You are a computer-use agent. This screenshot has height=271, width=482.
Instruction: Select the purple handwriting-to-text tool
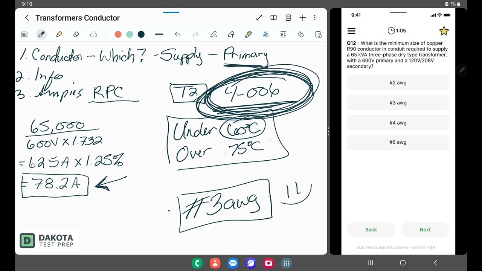click(x=266, y=34)
